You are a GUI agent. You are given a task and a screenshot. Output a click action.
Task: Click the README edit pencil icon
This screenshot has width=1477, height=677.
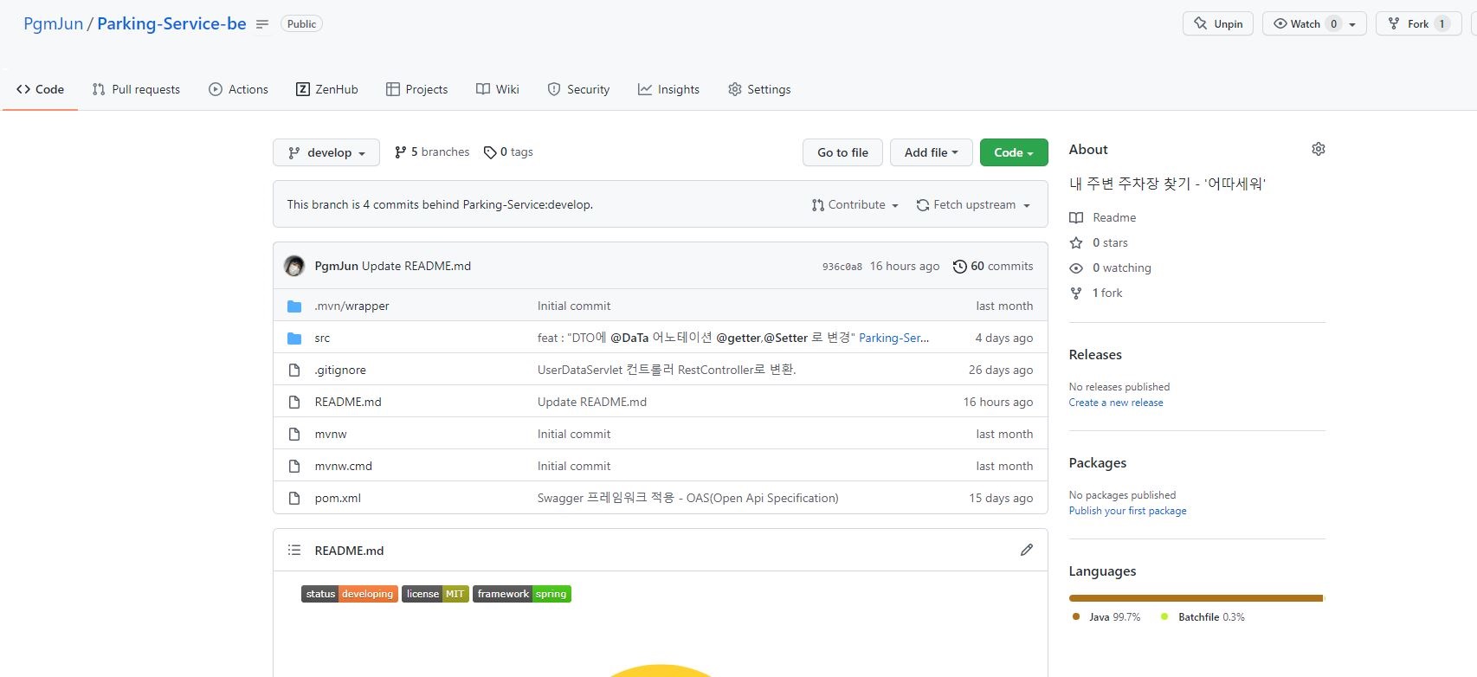1027,550
